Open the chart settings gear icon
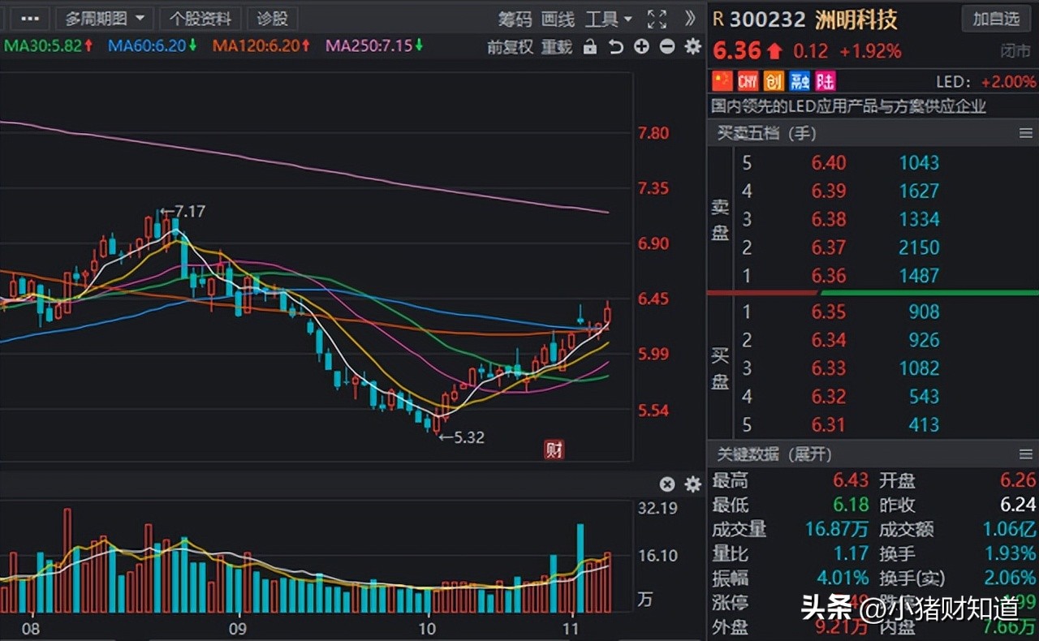Screen dimensions: 1039x641 coord(692,47)
